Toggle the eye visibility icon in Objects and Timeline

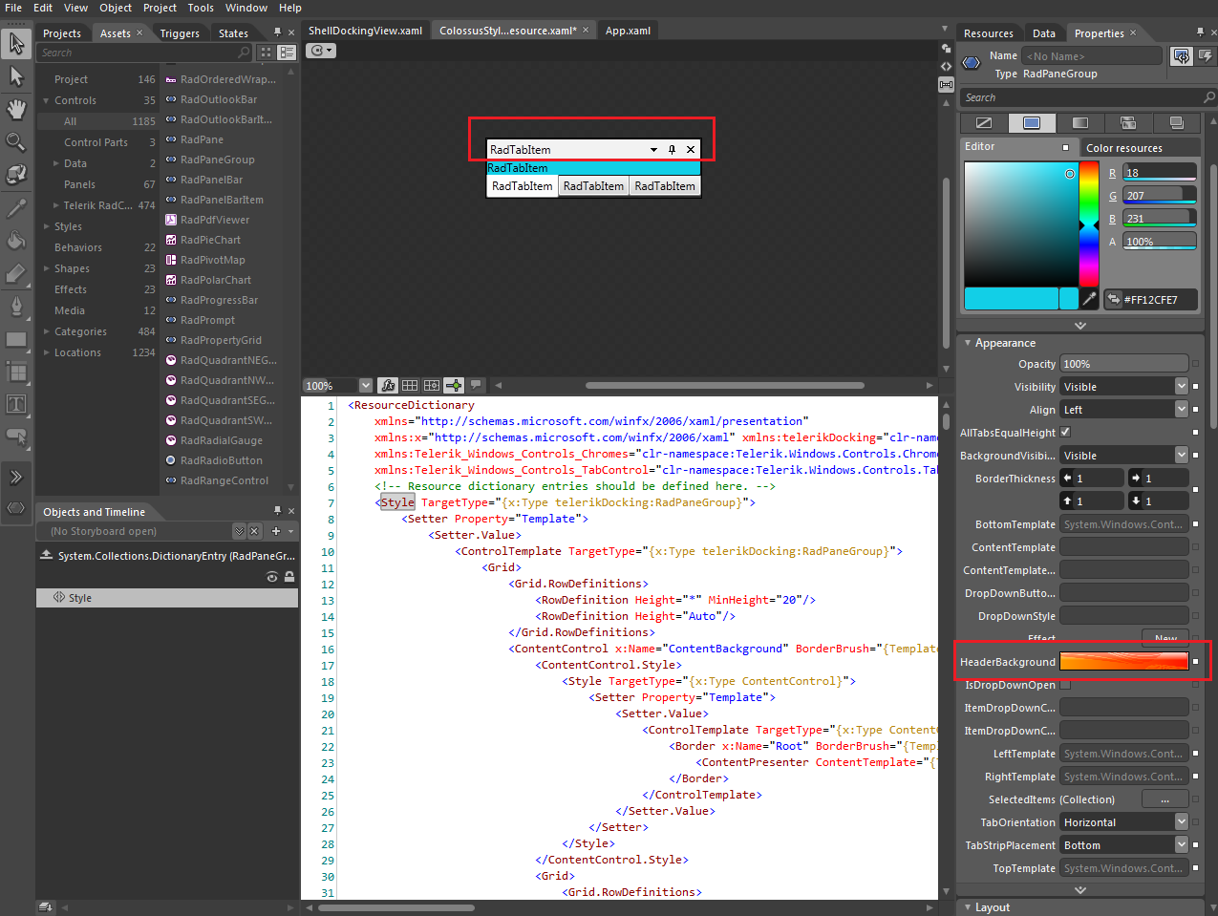tap(272, 577)
